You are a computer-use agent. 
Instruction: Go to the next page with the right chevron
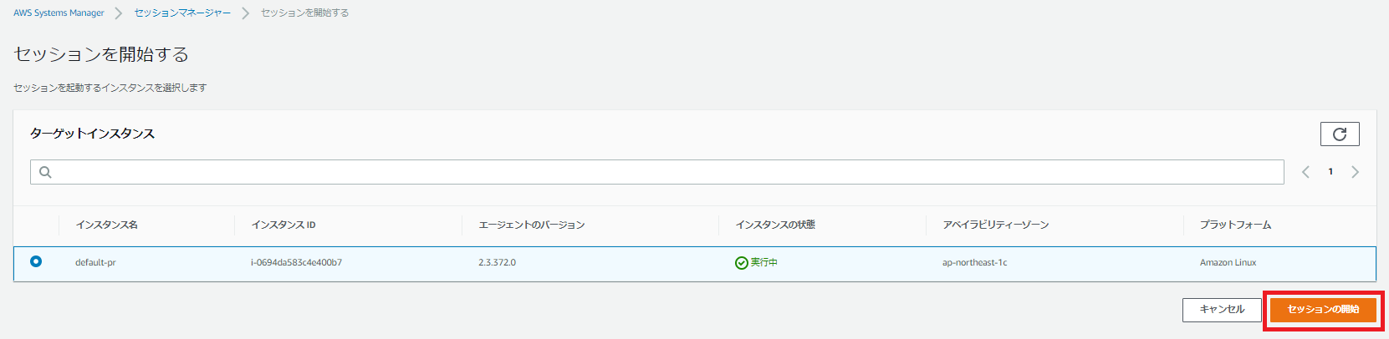coord(1356,172)
